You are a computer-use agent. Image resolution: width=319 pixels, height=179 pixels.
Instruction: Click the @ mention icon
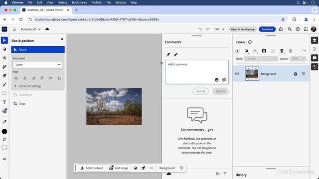[224, 80]
